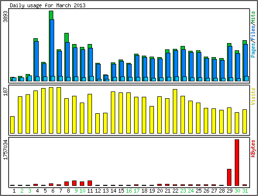Select day label 22

[175, 191]
